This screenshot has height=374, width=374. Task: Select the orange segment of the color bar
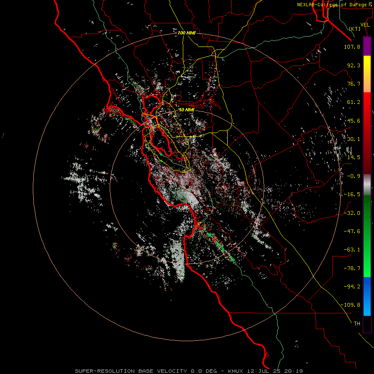tap(367, 83)
